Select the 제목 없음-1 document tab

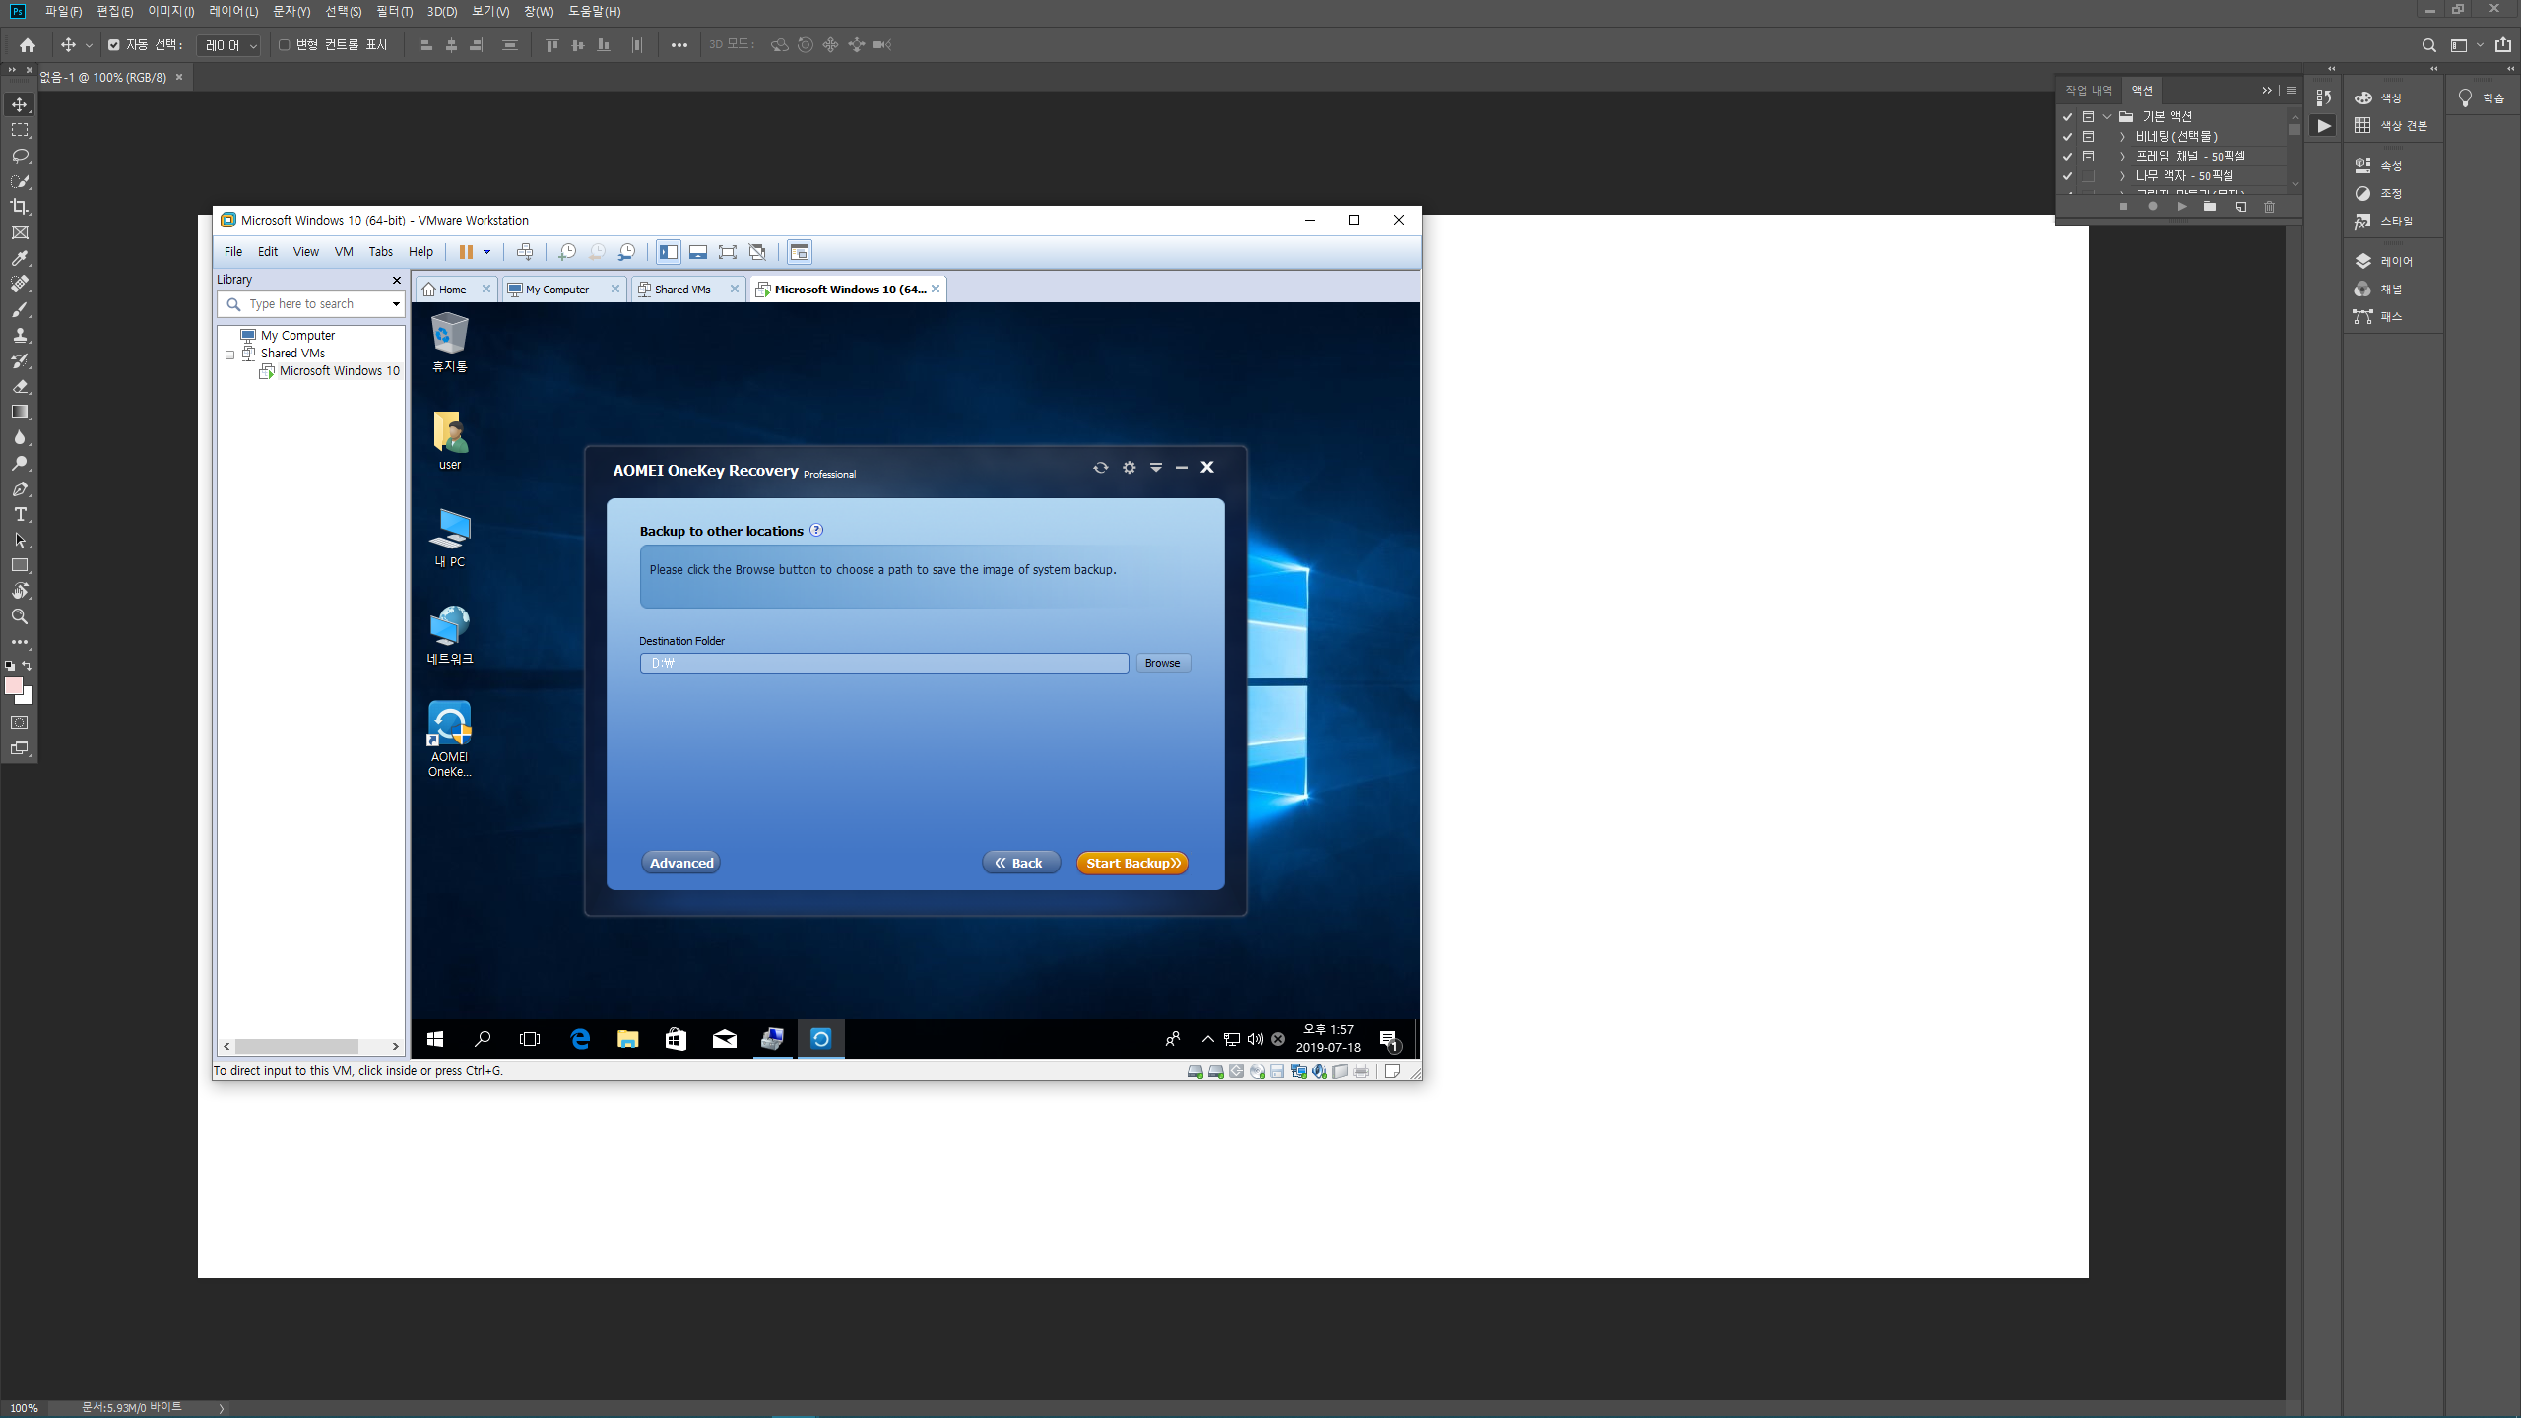pyautogui.click(x=103, y=77)
